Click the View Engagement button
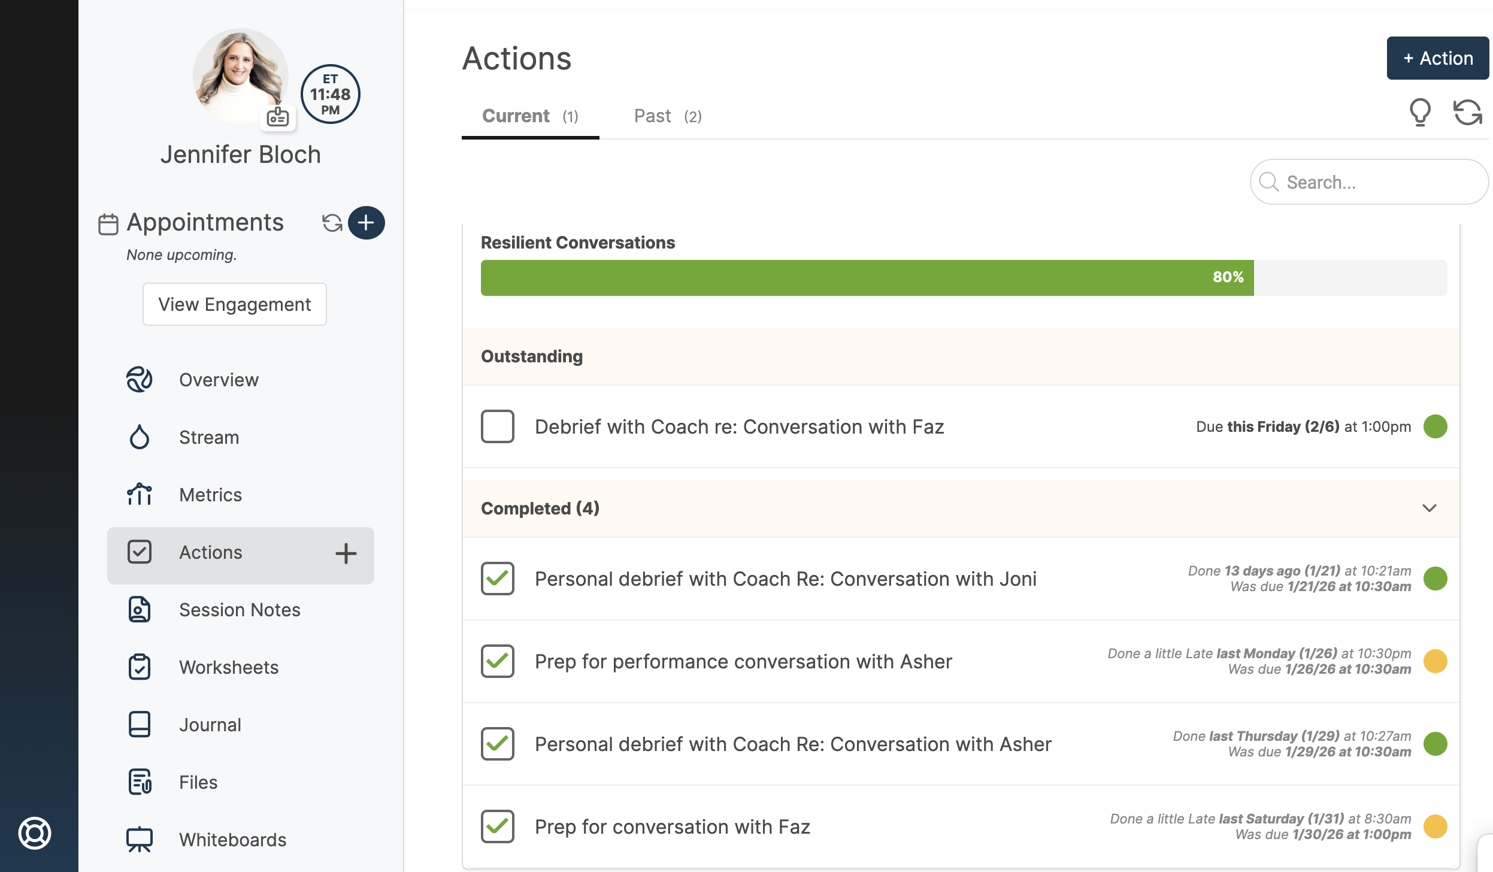Viewport: 1493px width, 872px height. 234,304
